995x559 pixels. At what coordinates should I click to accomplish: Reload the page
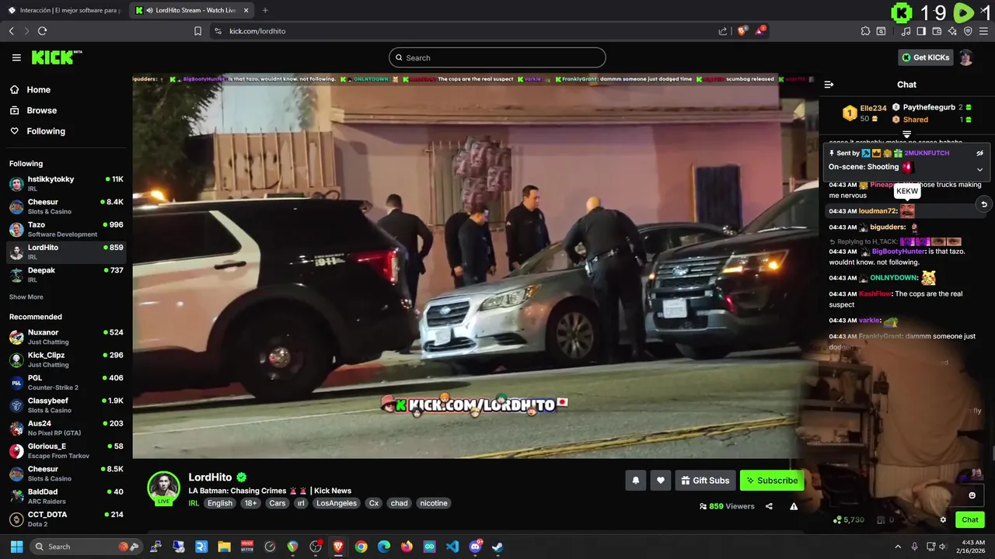[x=42, y=31]
